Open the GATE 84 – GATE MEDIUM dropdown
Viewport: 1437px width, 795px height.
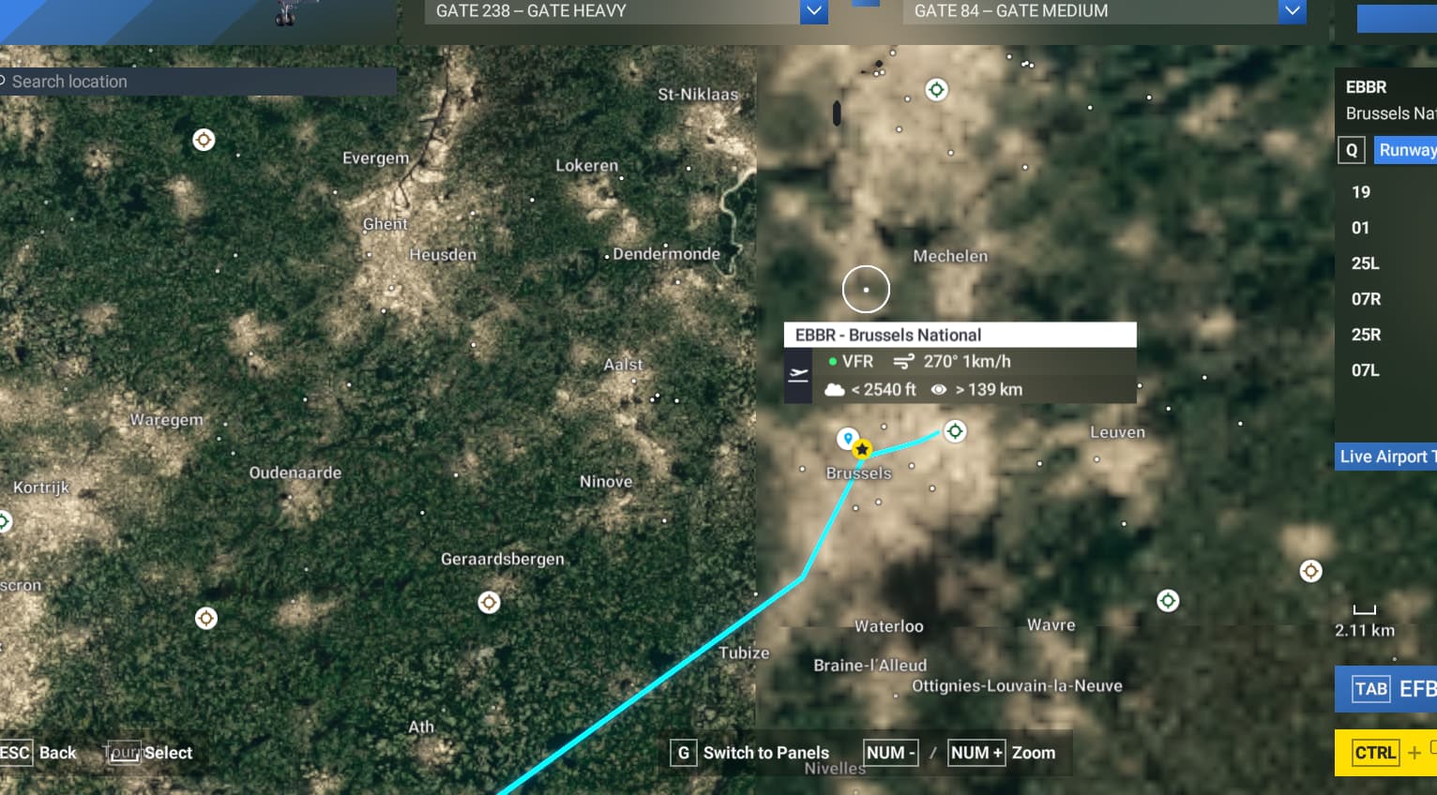point(1293,11)
